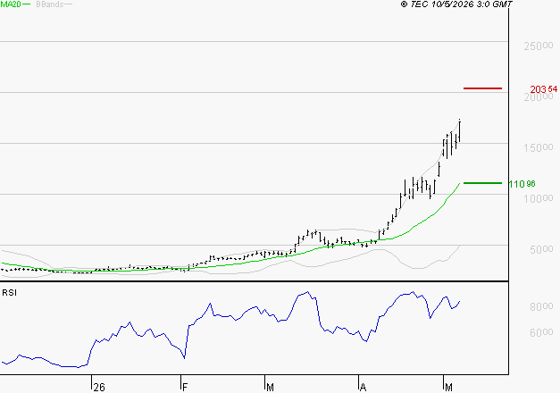Click the 200.00 price axis label
560x393 pixels.
pos(539,97)
